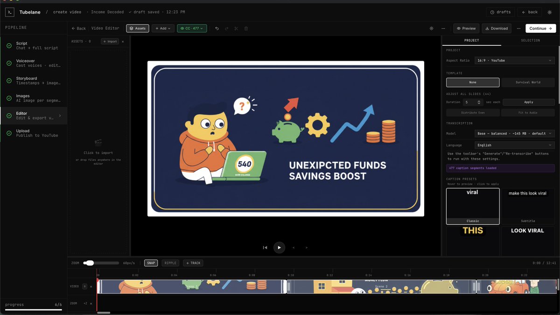Screen dimensions: 560x315
Task: Remove the VIDEO track with its X icon
Action: (91, 287)
